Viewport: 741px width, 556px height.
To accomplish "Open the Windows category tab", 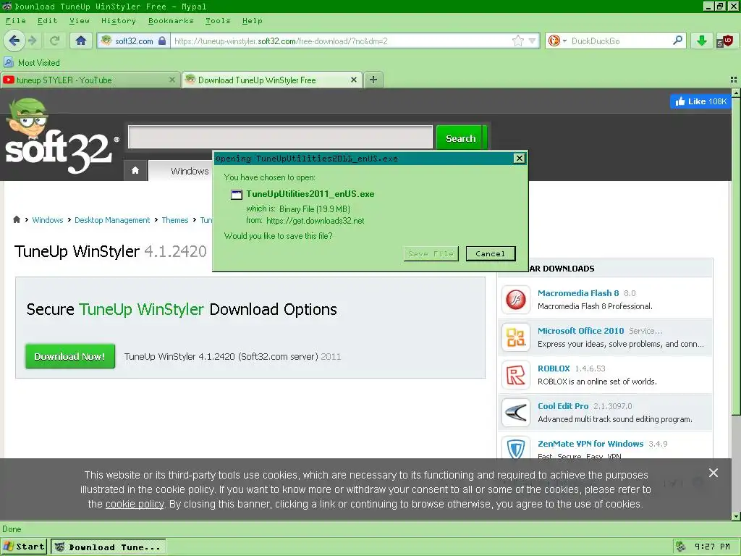I will pos(190,171).
